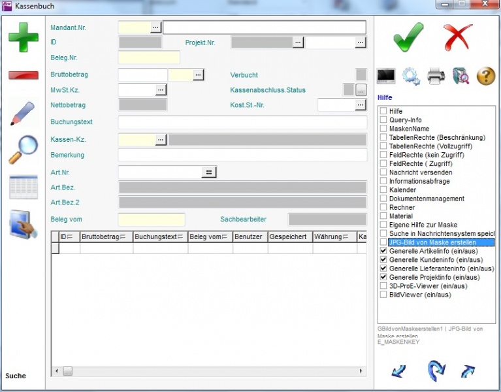Open help with the question mark icon
This screenshot has height=392, width=501.
click(486, 76)
